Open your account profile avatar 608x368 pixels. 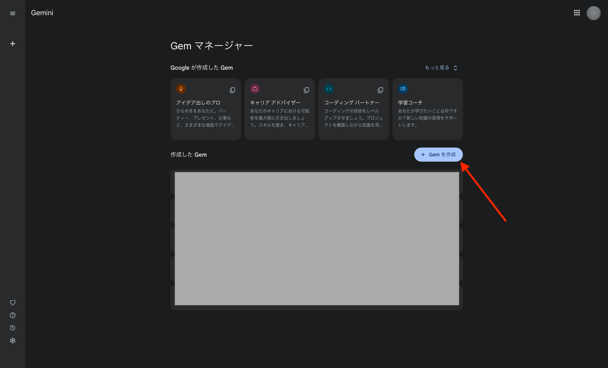[x=594, y=13]
